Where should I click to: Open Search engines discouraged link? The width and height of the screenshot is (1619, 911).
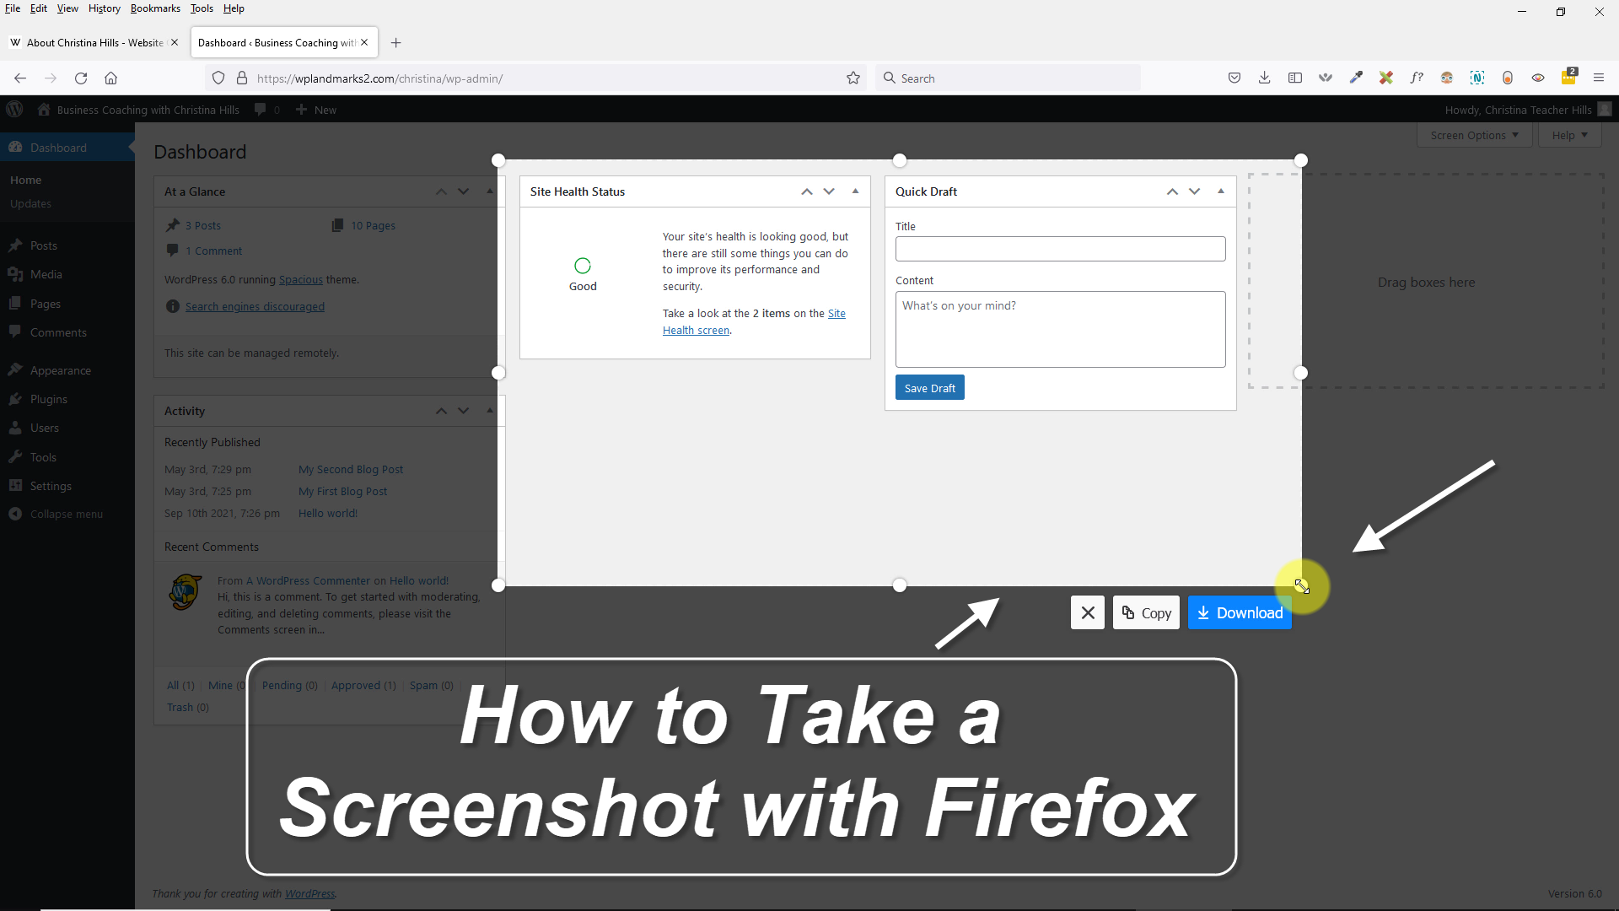255,306
